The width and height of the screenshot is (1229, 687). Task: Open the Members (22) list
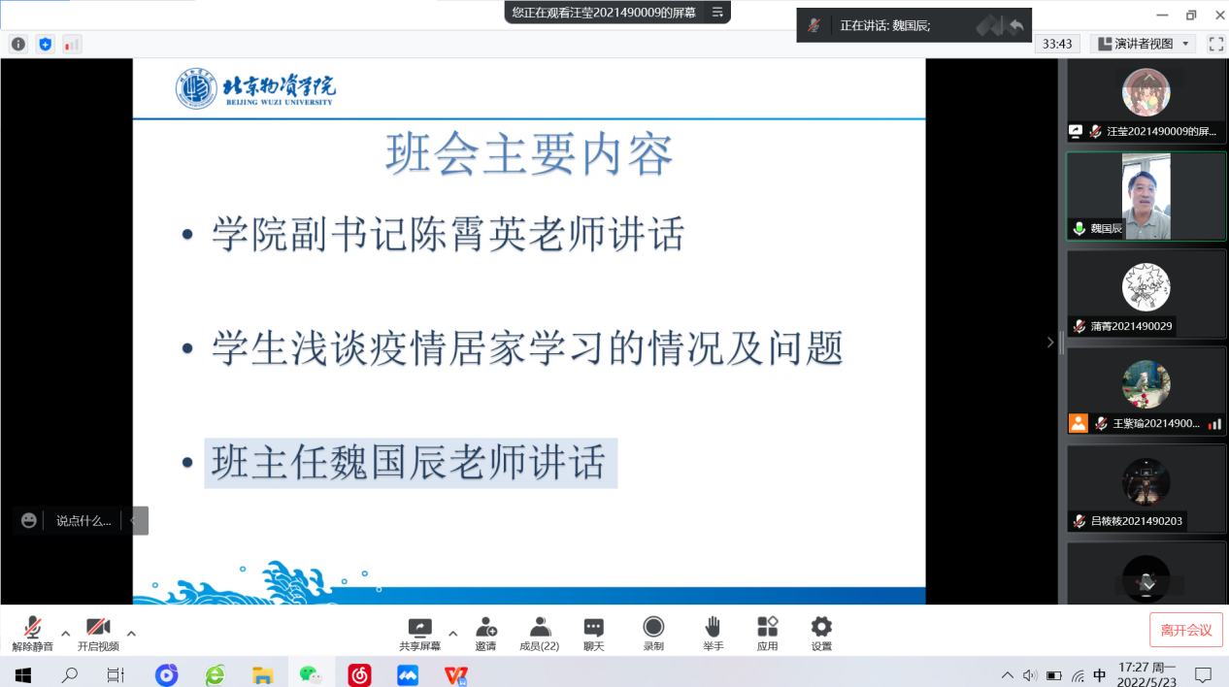[539, 632]
